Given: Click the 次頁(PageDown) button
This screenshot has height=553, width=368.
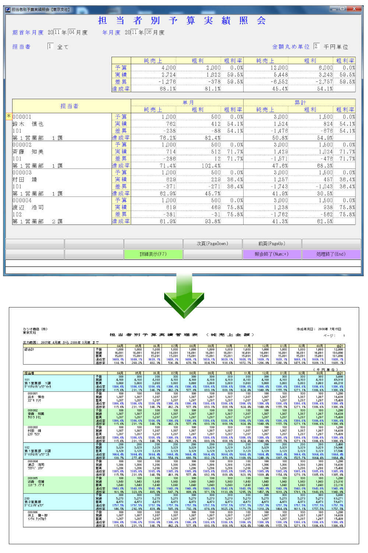Looking at the screenshot, I should pos(212,244).
